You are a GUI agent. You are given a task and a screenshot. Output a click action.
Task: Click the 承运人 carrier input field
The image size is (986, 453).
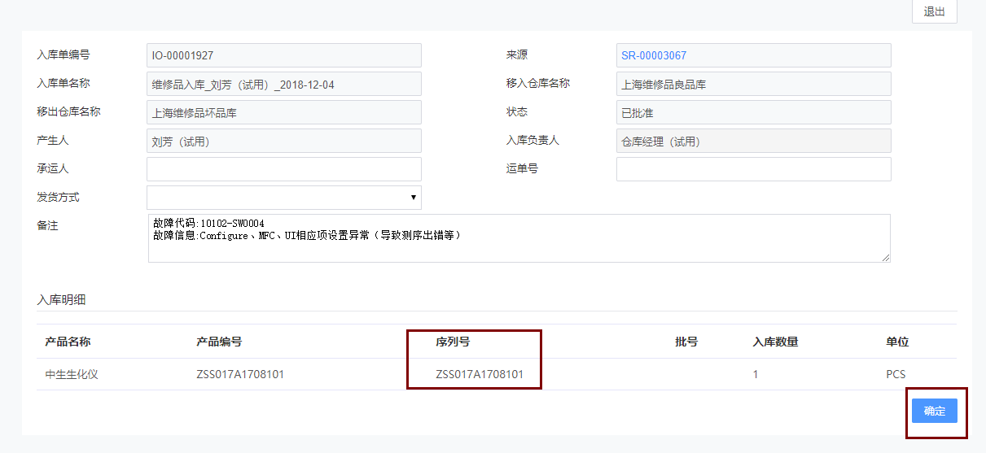point(283,169)
